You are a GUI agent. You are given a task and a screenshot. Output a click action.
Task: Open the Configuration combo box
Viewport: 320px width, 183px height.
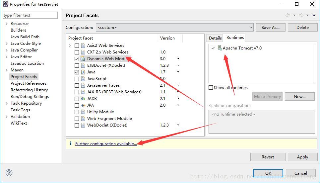[x=174, y=27]
